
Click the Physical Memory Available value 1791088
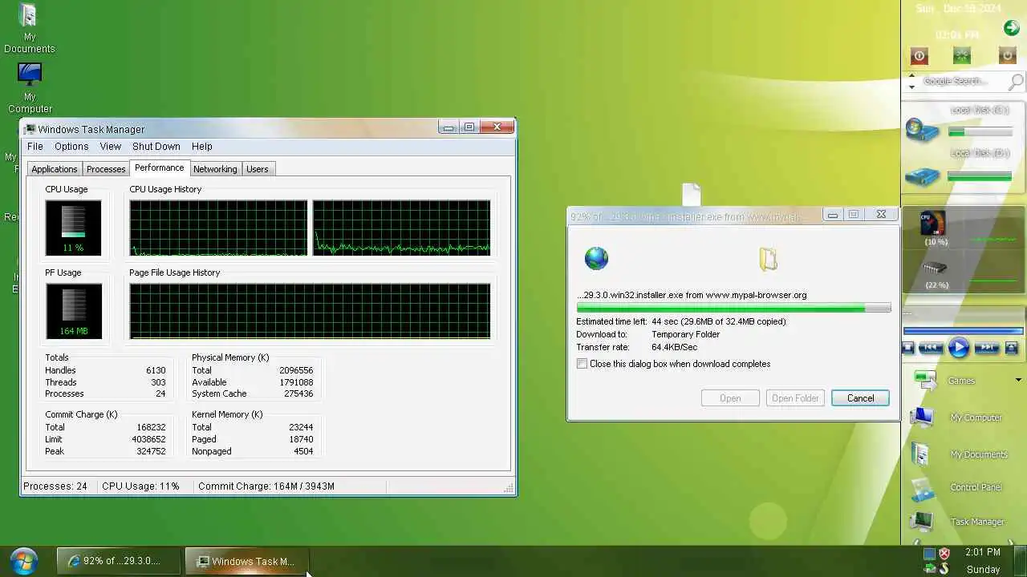[x=296, y=382]
